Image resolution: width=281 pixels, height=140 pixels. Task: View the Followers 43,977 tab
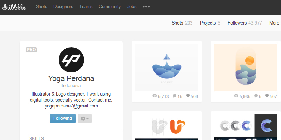pyautogui.click(x=245, y=23)
